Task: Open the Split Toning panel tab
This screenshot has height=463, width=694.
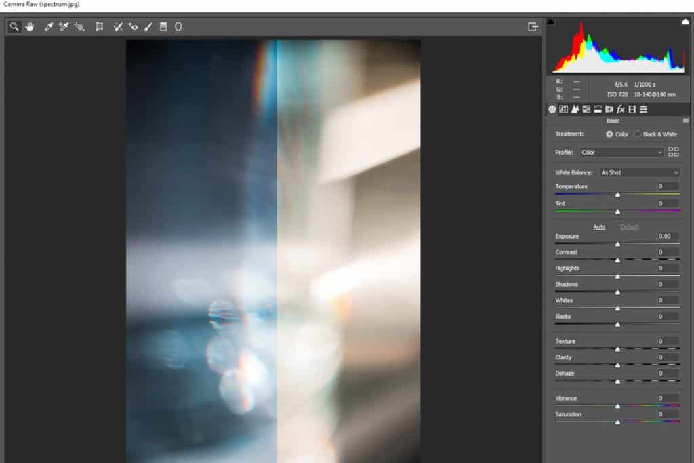Action: click(598, 109)
